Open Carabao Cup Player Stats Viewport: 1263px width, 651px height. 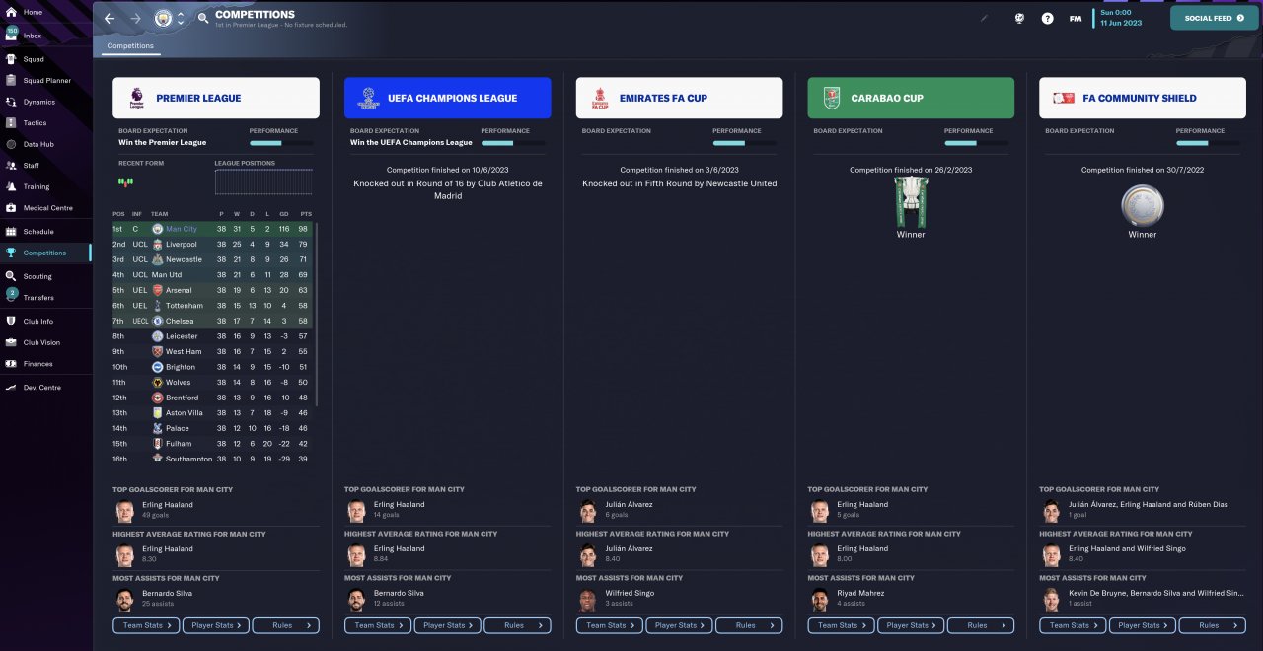pyautogui.click(x=911, y=625)
